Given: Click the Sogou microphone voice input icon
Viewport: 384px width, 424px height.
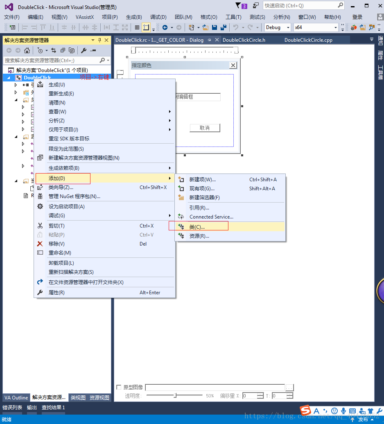Looking at the screenshot, I should 343,411.
